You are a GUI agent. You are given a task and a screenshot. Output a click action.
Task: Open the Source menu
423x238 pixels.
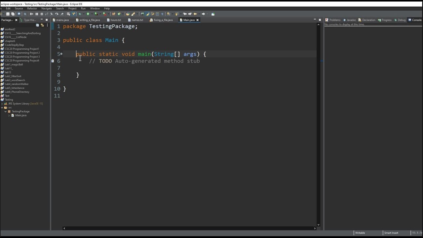pyautogui.click(x=19, y=9)
